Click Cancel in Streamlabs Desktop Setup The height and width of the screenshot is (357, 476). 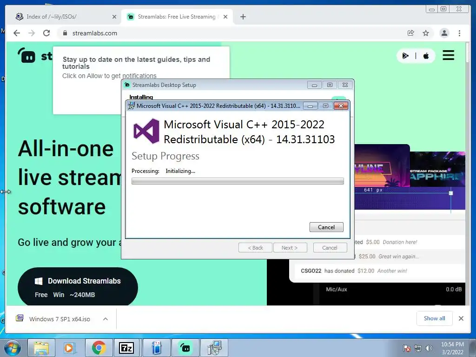click(330, 248)
